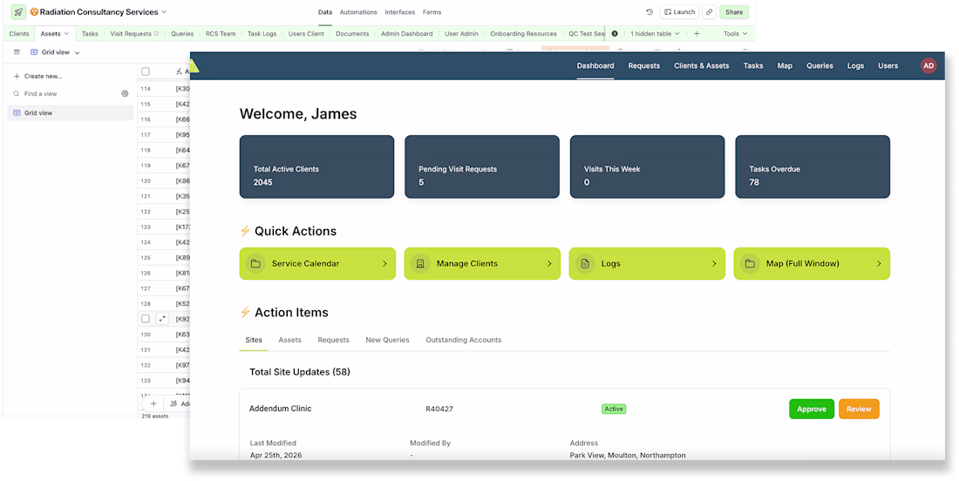Click the copy link icon beside Share
The image size is (959, 481).
tap(709, 12)
